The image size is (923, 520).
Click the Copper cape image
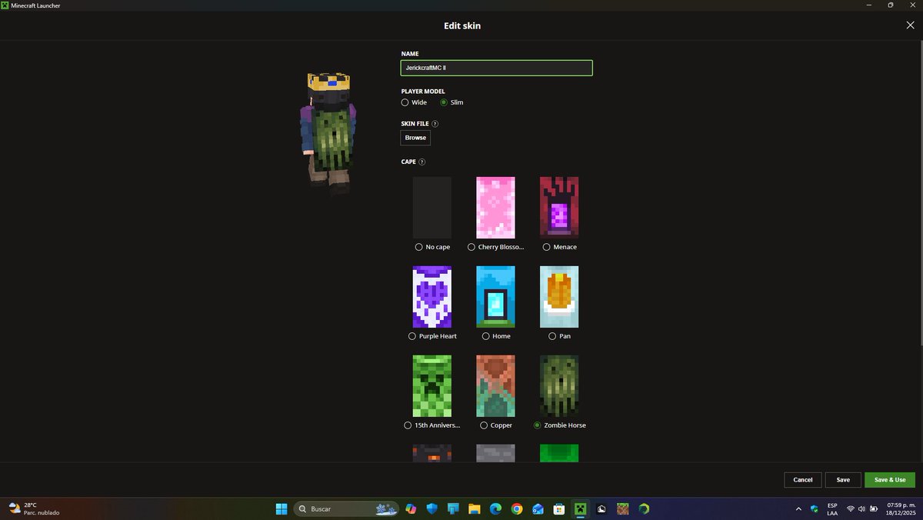coord(495,386)
